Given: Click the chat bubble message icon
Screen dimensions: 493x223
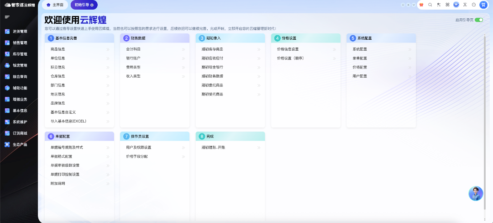Looking at the screenshot, I should 474,5.
